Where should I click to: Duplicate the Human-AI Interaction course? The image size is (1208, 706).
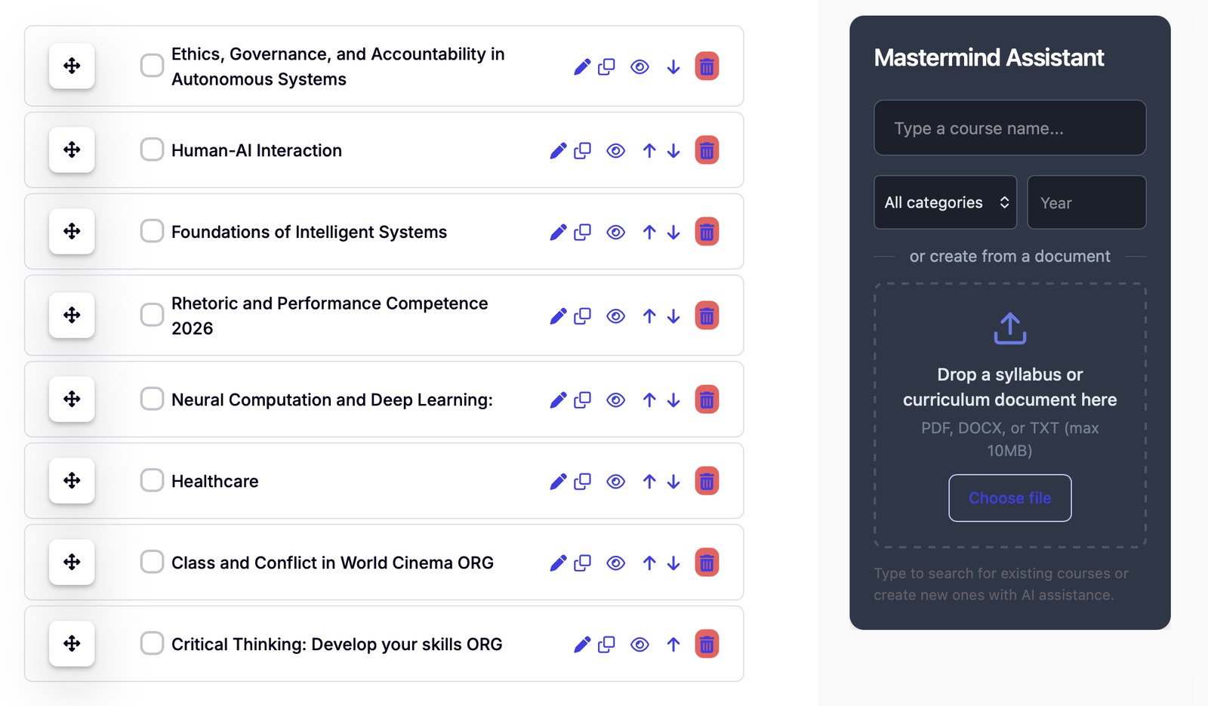(582, 151)
